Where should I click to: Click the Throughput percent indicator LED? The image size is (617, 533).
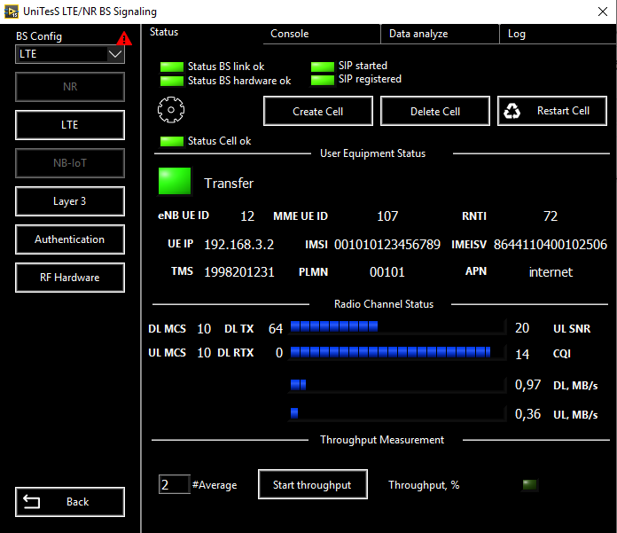[x=529, y=485]
